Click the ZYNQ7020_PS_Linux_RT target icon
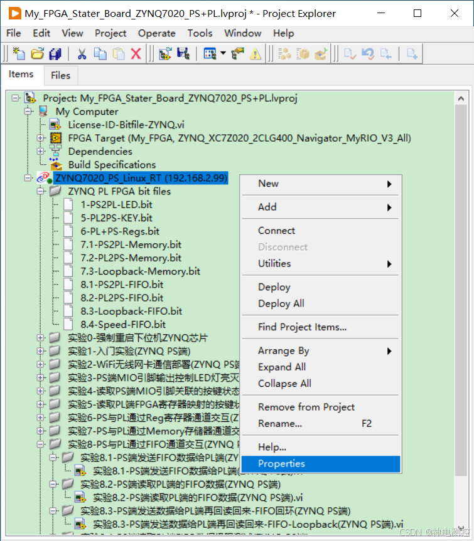 pos(44,177)
